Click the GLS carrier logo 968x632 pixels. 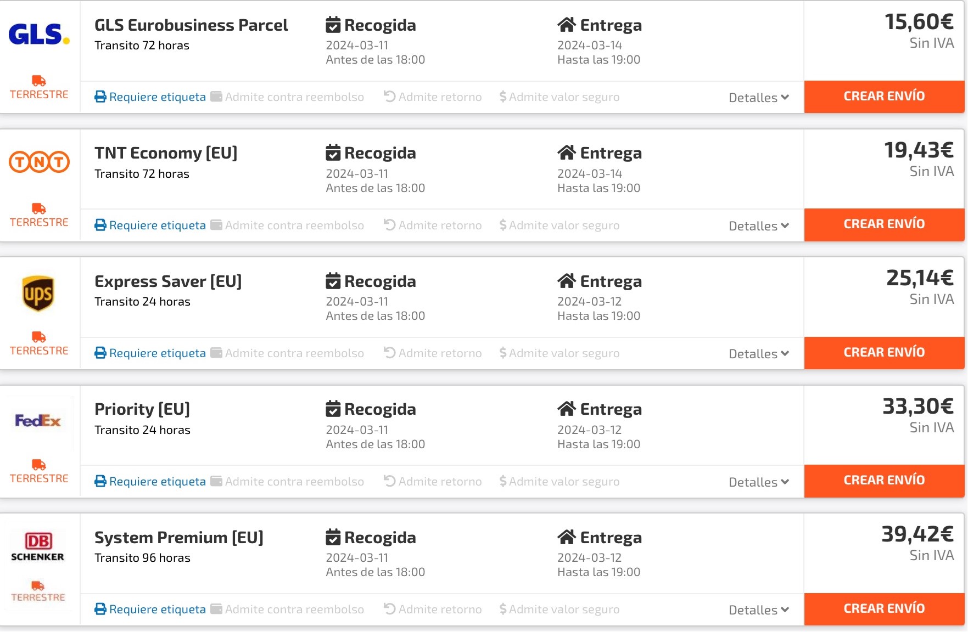click(x=39, y=35)
